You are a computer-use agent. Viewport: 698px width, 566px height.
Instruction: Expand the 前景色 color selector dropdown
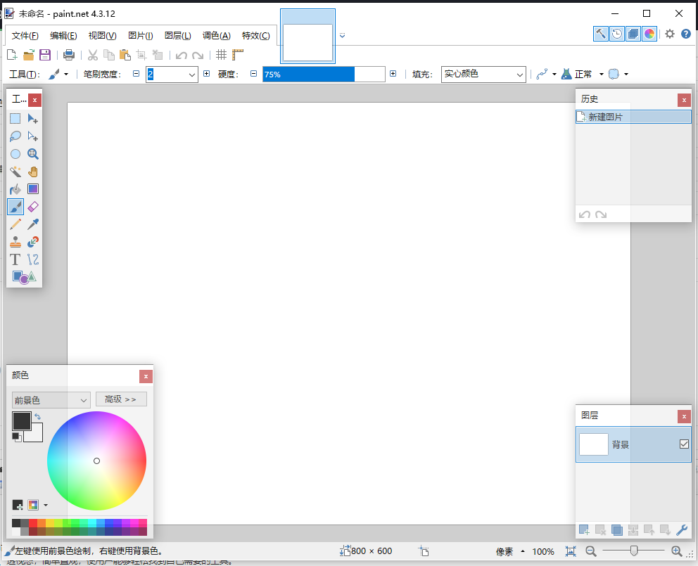[51, 400]
